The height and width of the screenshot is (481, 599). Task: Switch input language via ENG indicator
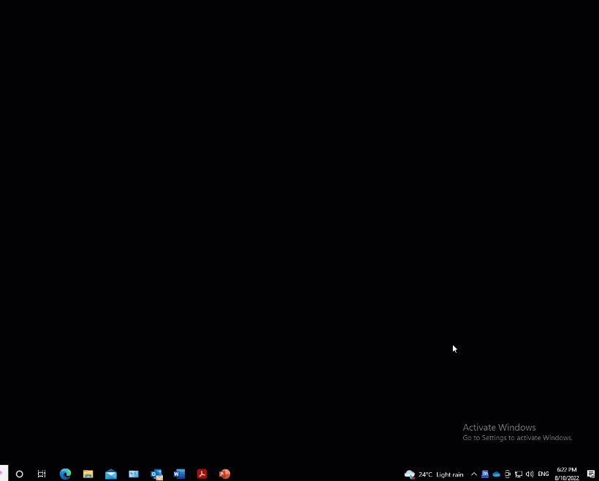543,474
